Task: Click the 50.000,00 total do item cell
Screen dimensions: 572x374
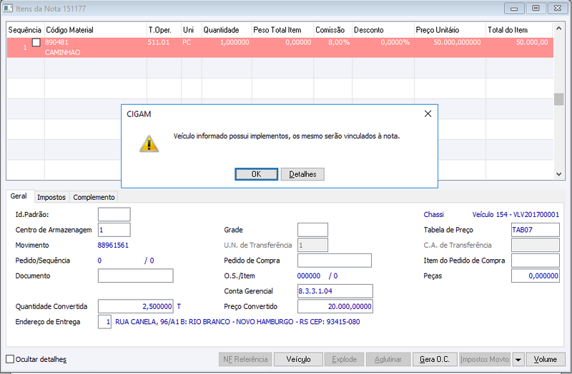Action: tap(532, 42)
